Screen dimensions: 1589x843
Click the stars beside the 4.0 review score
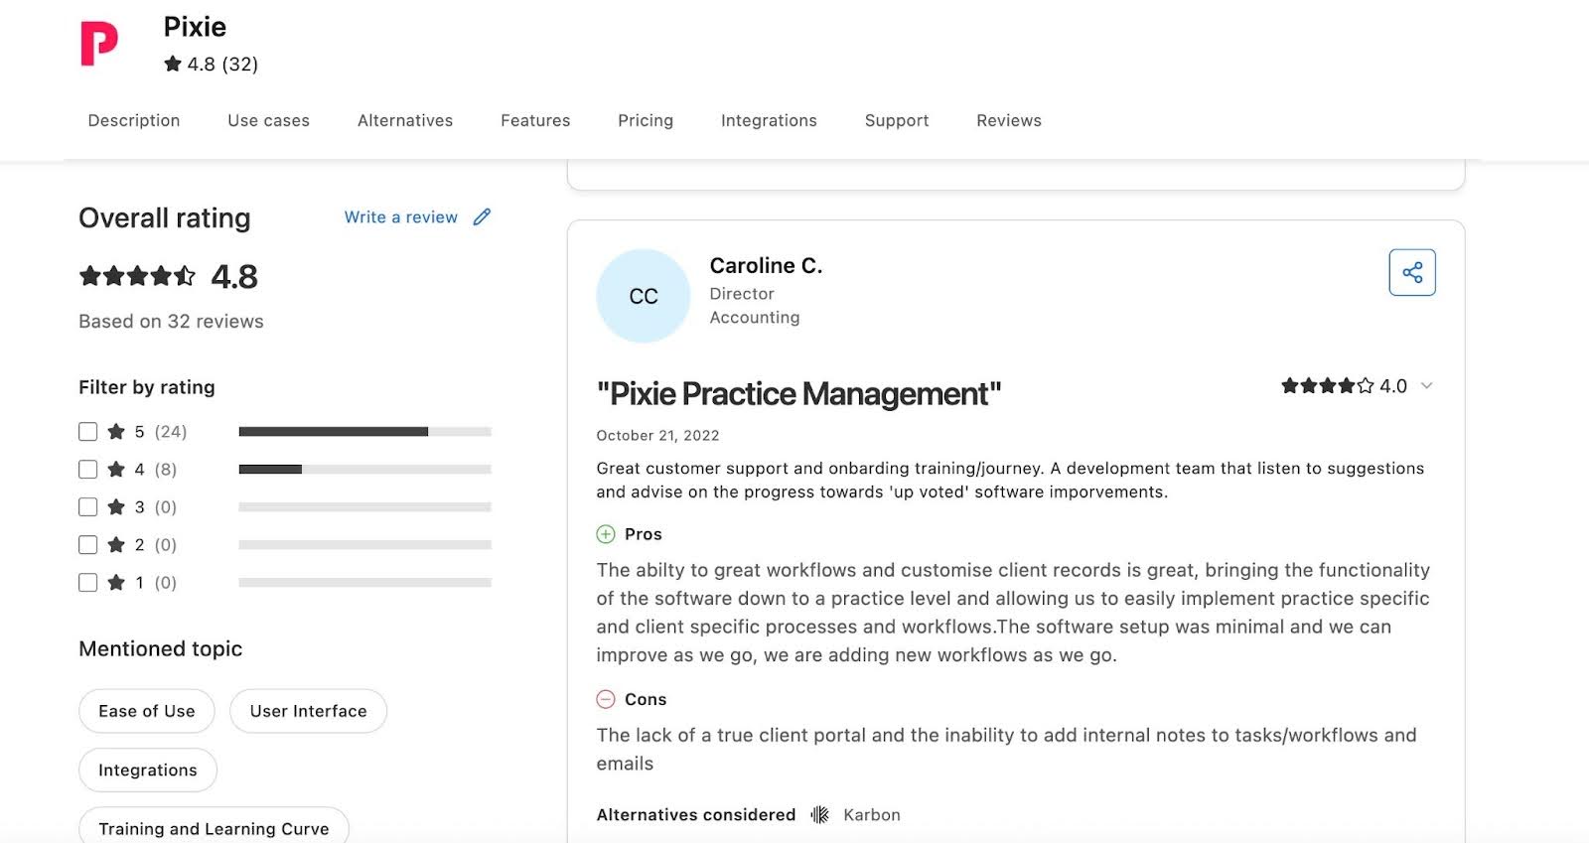[x=1326, y=386]
